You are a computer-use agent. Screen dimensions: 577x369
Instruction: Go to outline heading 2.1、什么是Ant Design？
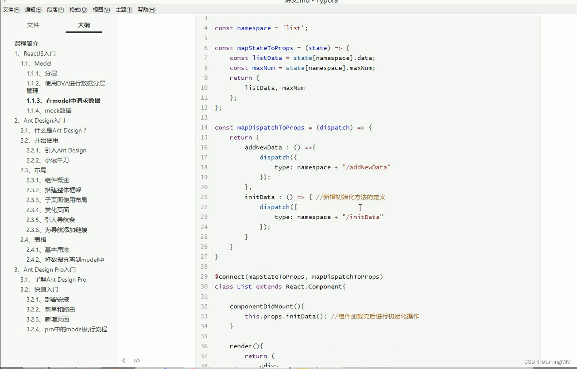(x=54, y=131)
